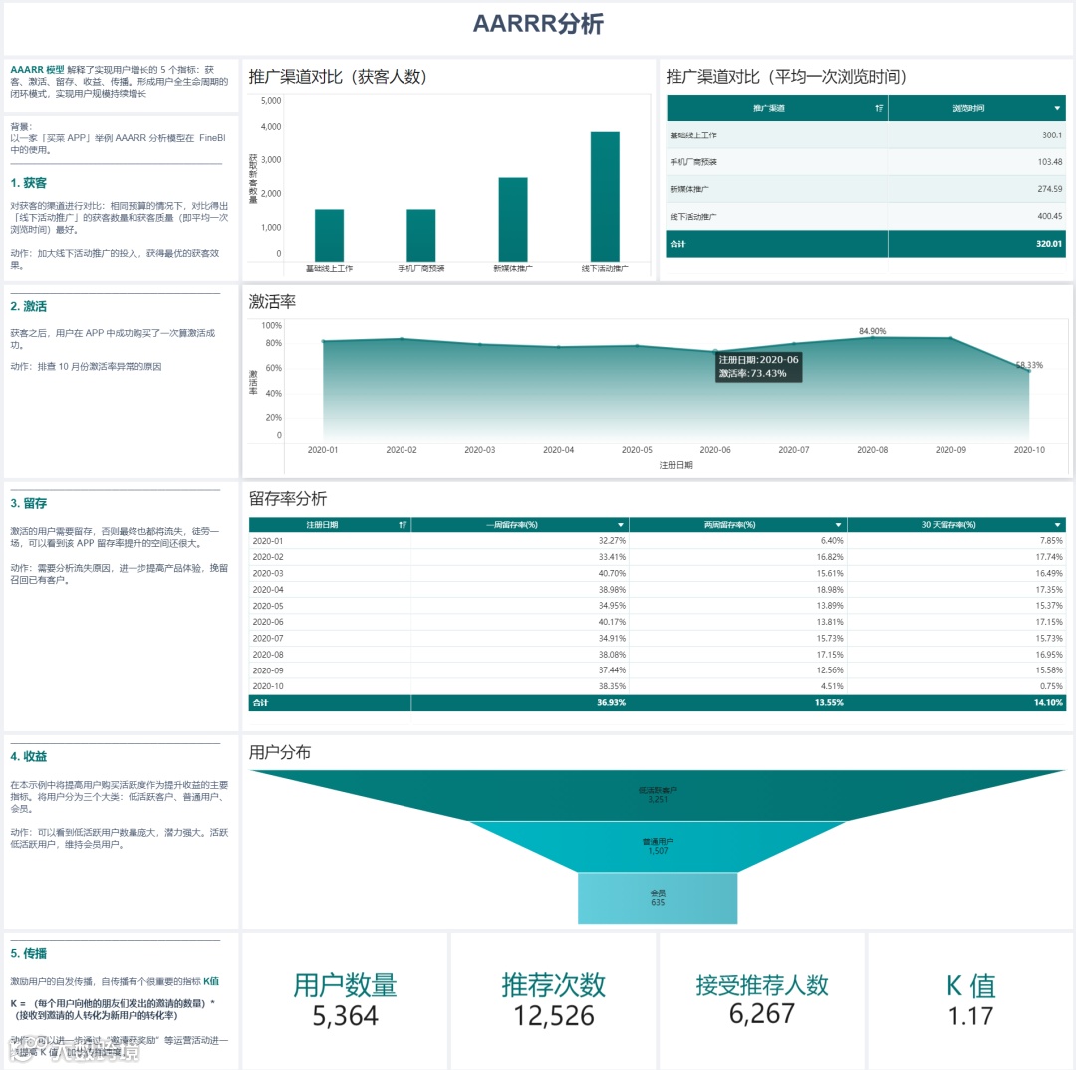Click the 4. 收益 section heading
The image size is (1076, 1070).
pyautogui.click(x=28, y=756)
